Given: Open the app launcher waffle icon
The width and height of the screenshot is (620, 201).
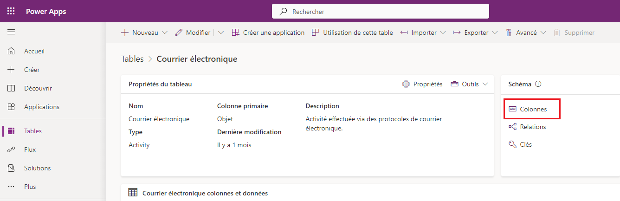Looking at the screenshot, I should click(x=11, y=12).
